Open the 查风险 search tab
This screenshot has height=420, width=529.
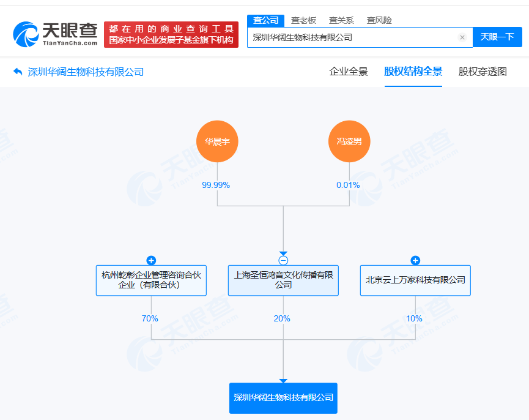tap(379, 20)
